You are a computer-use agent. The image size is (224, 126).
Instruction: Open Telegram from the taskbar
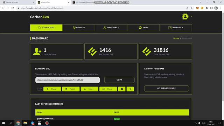[33, 123]
